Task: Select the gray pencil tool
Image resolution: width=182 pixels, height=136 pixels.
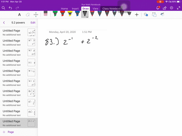Action: coord(129,14)
